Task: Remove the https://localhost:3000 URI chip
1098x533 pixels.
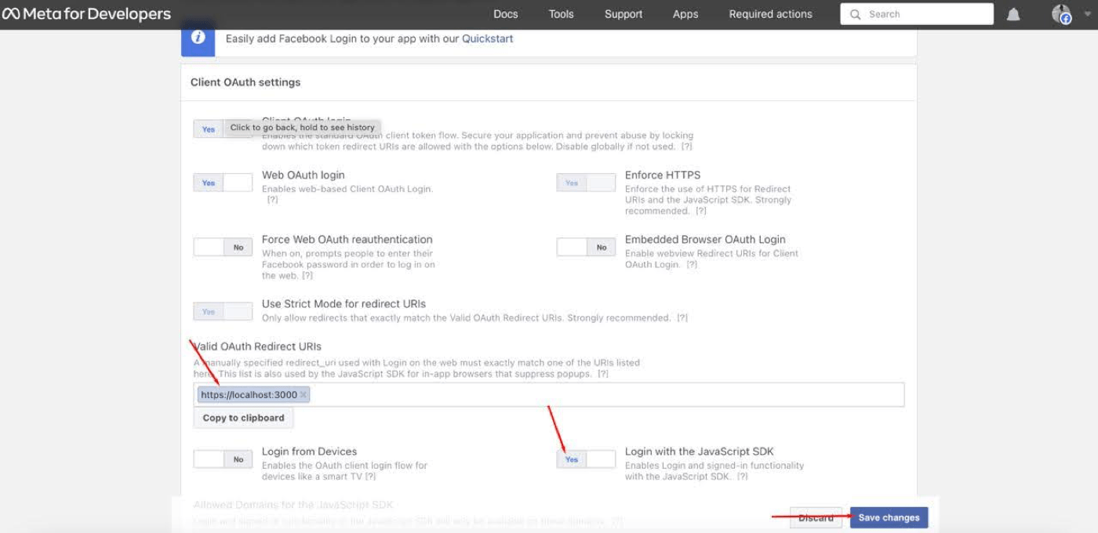Action: pos(304,395)
